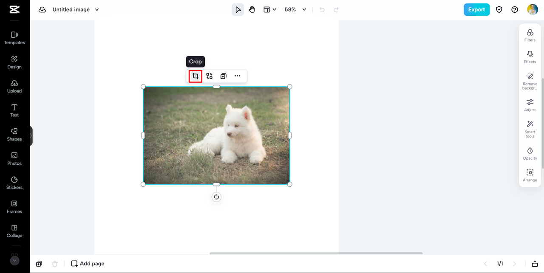Click the replace image icon in floating toolbar
Image resolution: width=544 pixels, height=273 pixels.
(x=210, y=76)
